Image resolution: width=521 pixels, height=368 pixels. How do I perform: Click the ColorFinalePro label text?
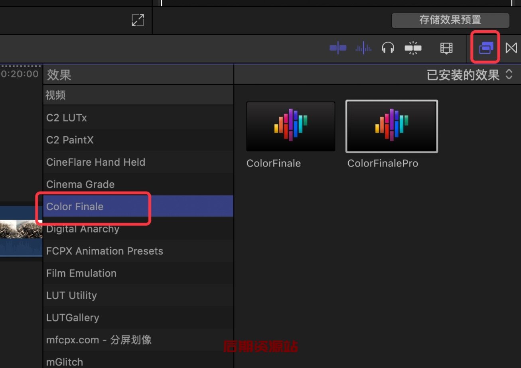pyautogui.click(x=383, y=163)
